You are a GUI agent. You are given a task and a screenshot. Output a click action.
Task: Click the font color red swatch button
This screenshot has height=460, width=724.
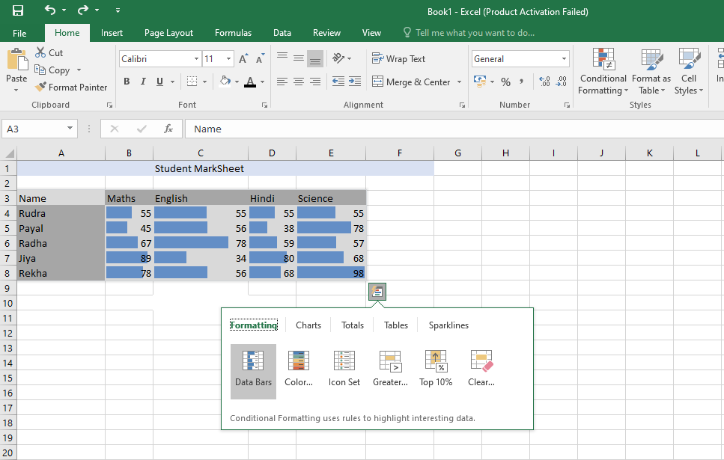tap(250, 82)
